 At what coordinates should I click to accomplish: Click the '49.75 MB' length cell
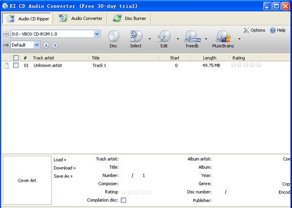(x=211, y=65)
